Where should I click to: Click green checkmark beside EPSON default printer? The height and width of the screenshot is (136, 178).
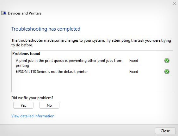point(167,72)
